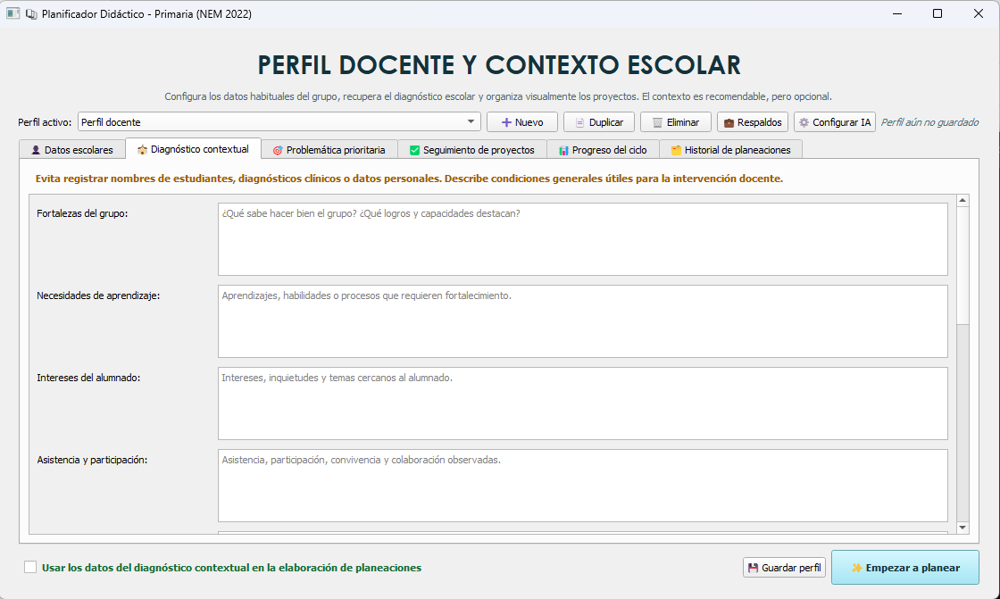Click the folder icon on Historial tab
Screen dimensions: 1000x599
click(x=676, y=150)
